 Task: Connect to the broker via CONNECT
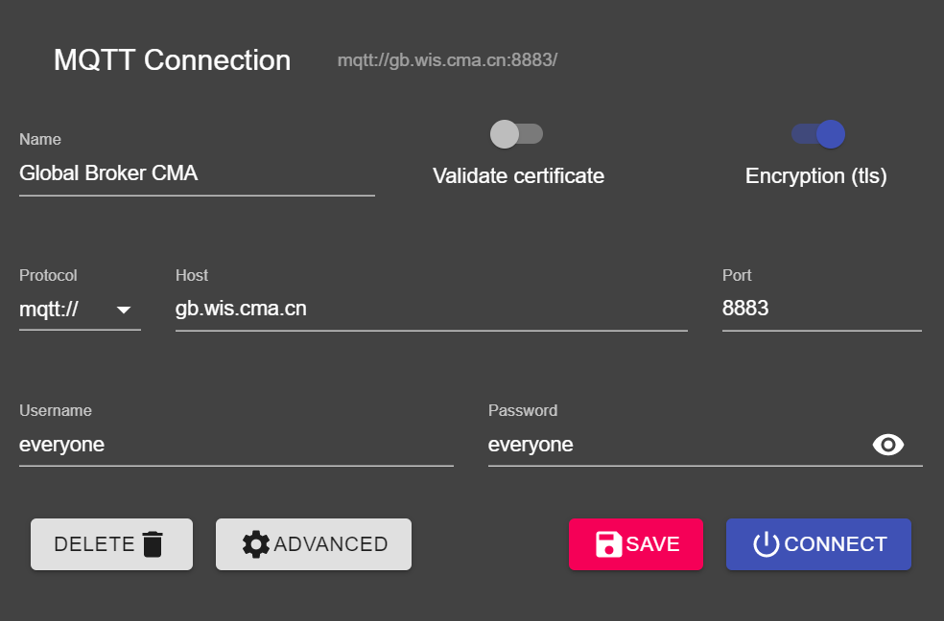click(x=817, y=543)
